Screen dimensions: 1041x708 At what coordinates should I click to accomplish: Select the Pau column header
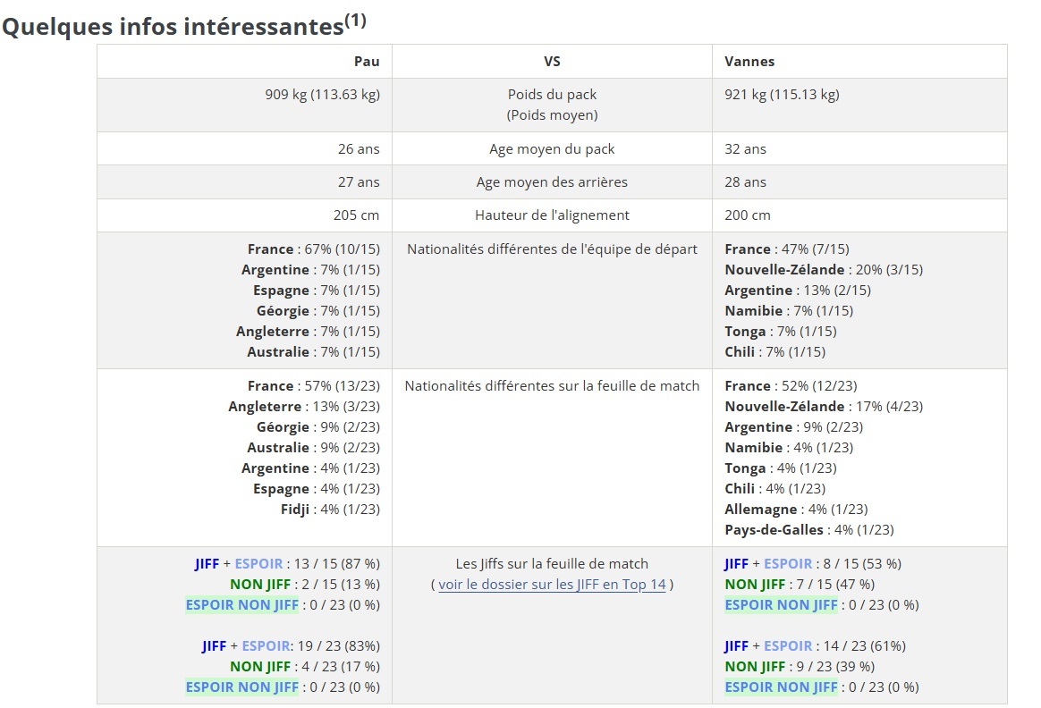click(x=367, y=62)
